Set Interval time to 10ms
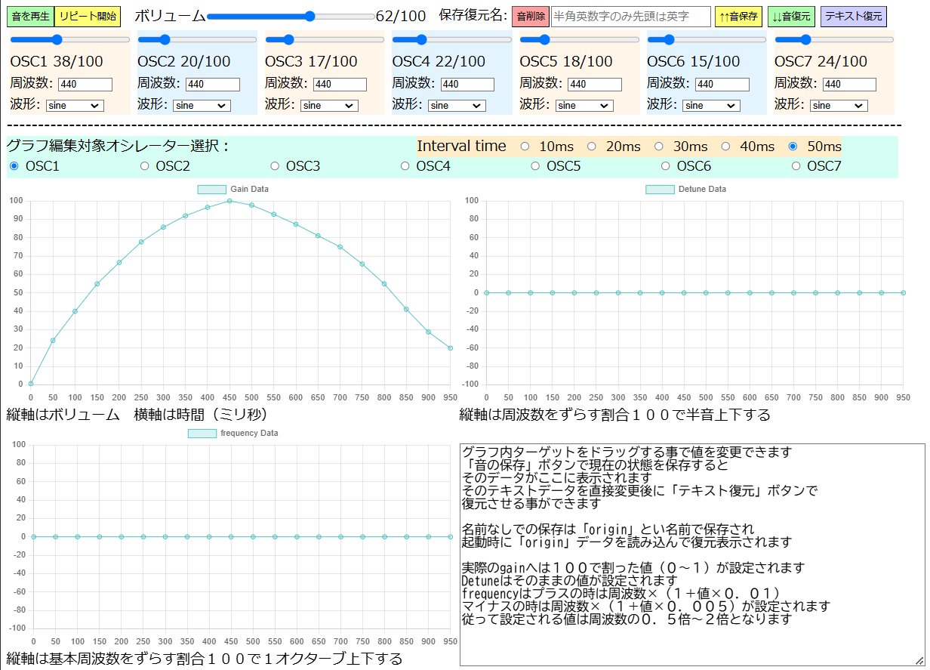This screenshot has width=930, height=670. [x=525, y=146]
